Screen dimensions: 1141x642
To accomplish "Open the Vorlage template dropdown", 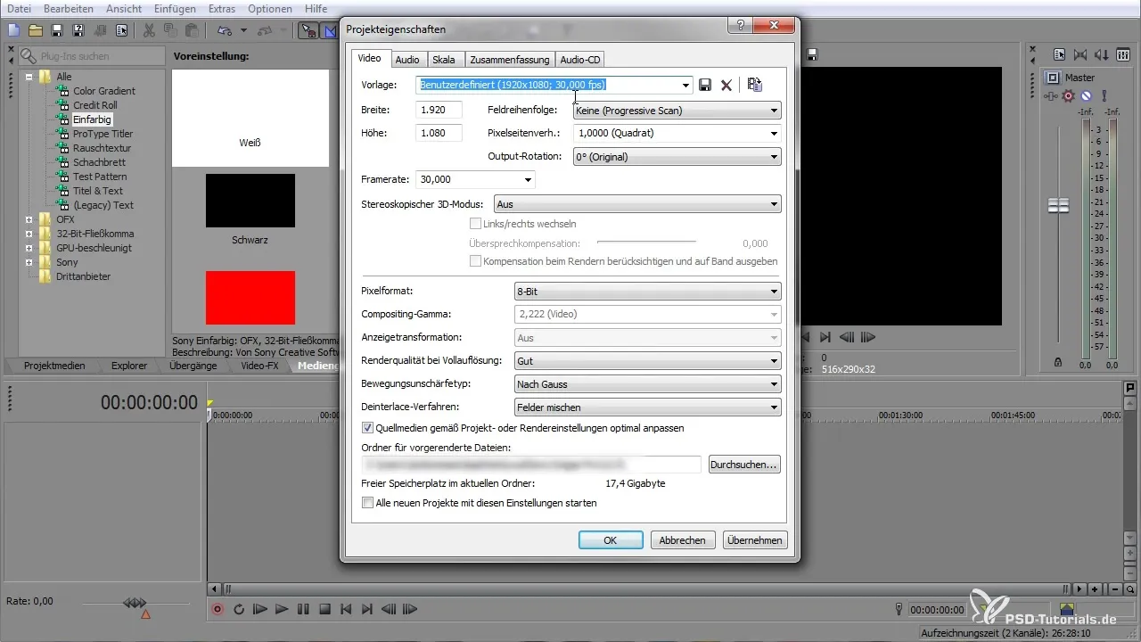I will pos(685,85).
